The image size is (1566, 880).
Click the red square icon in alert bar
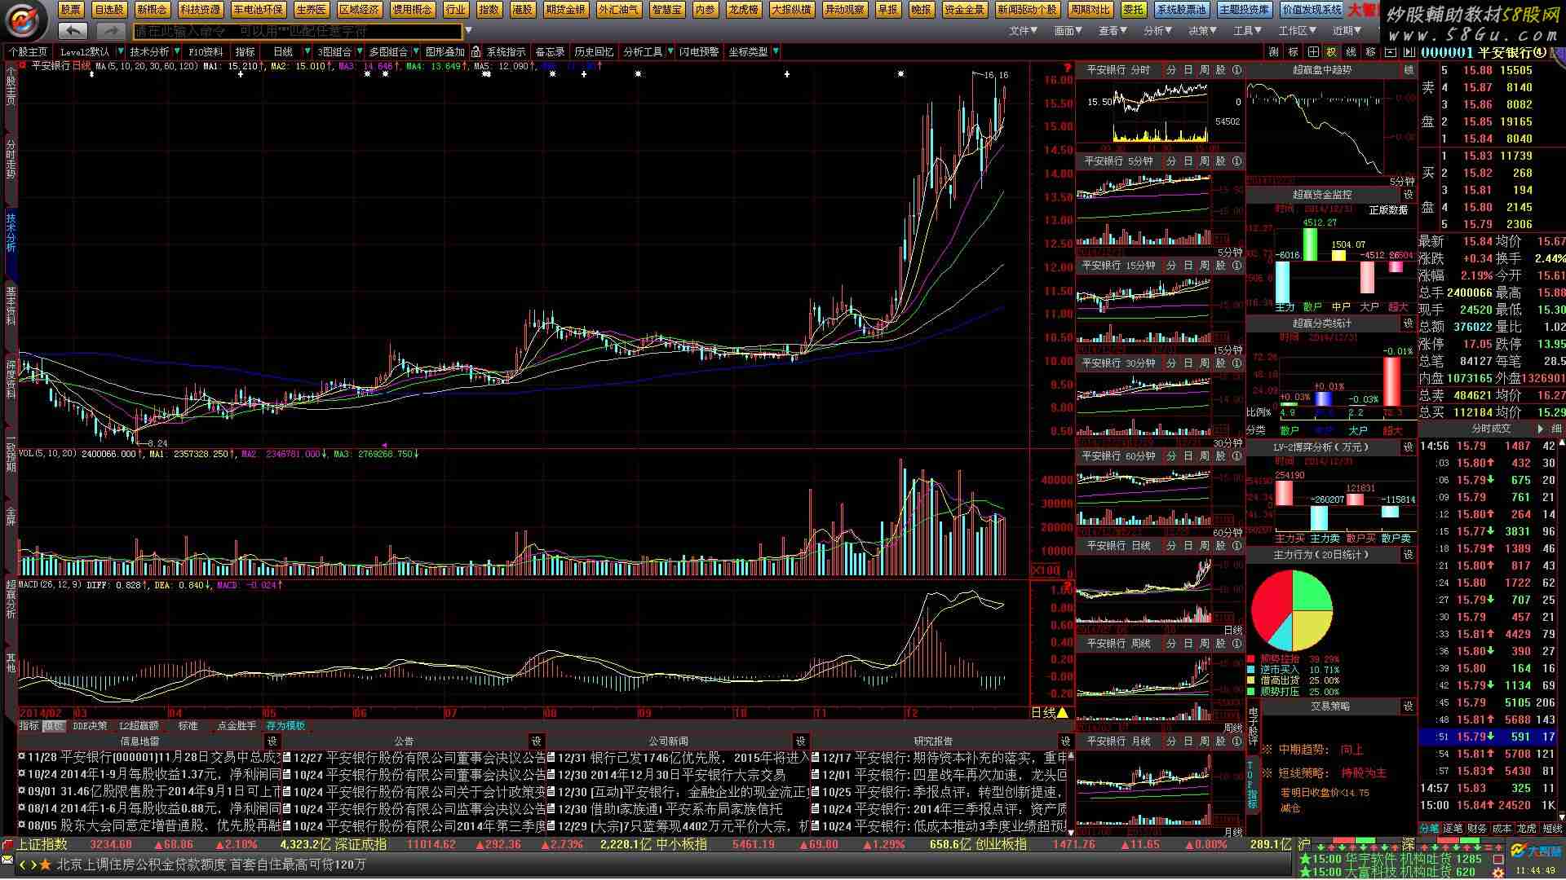[1498, 859]
